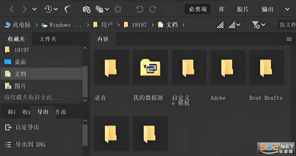
Task: Click the 内容 panel tab
Action: pyautogui.click(x=103, y=39)
